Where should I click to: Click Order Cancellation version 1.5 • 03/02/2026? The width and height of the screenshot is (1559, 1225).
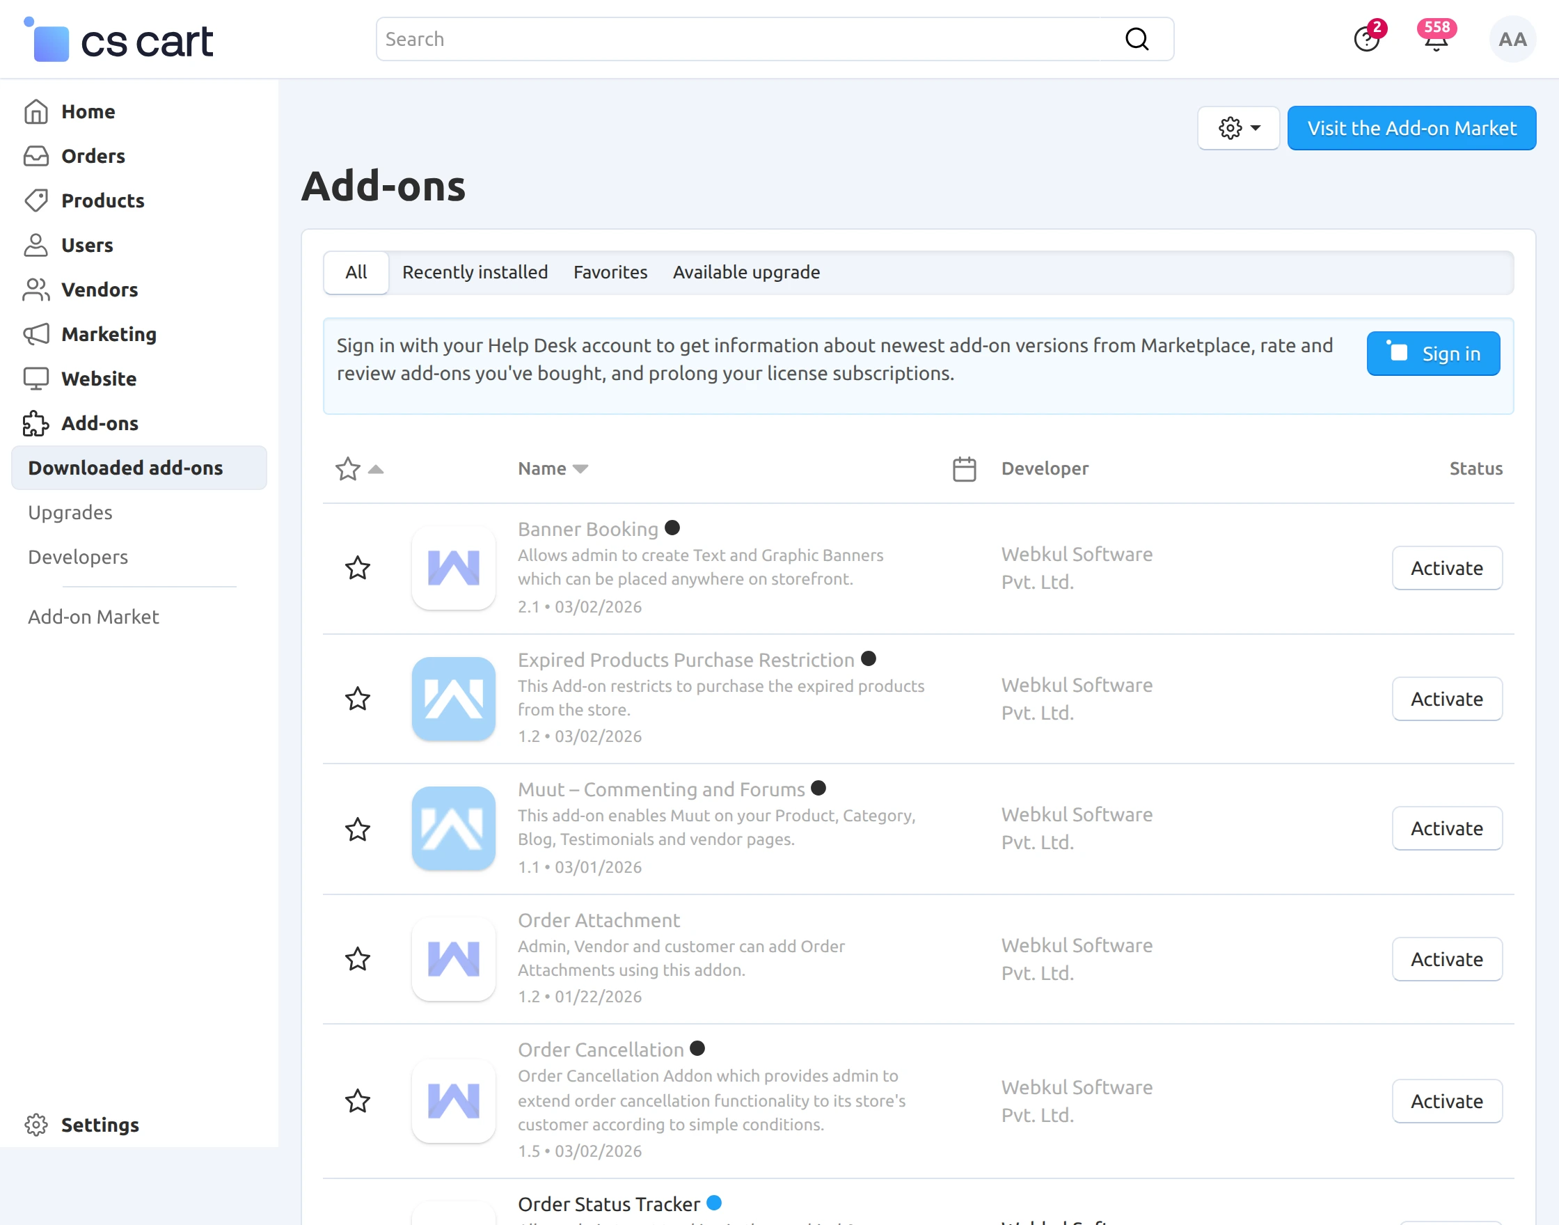(580, 1151)
